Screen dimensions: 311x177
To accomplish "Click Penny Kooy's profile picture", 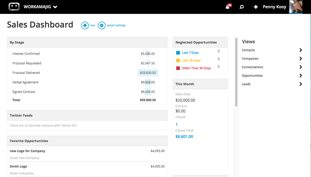I will point(296,7).
